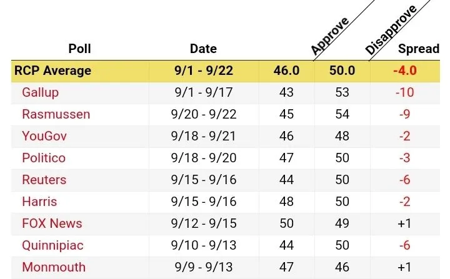450x279 pixels.
Task: Click the slanted Disapprove column header
Action: (x=390, y=31)
